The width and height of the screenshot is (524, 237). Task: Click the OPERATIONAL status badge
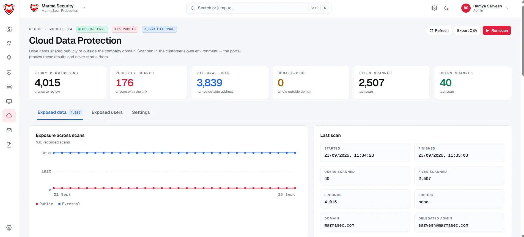[92, 29]
